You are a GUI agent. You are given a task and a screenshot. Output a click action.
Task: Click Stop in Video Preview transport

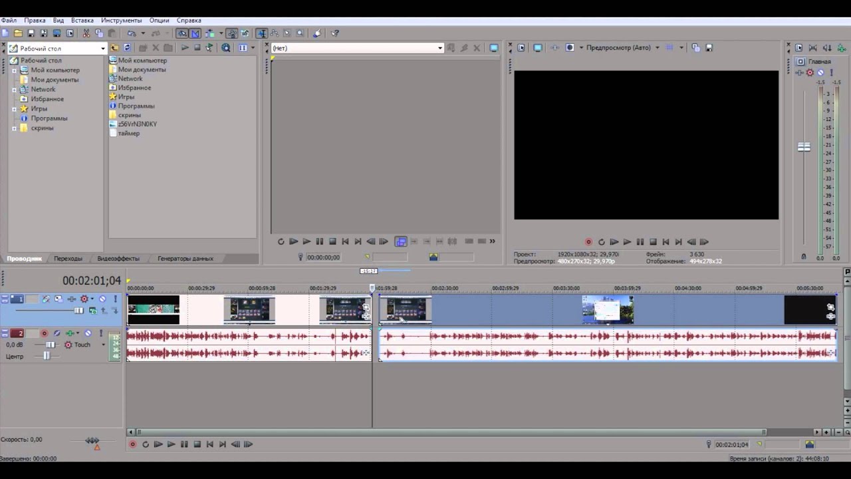(653, 242)
